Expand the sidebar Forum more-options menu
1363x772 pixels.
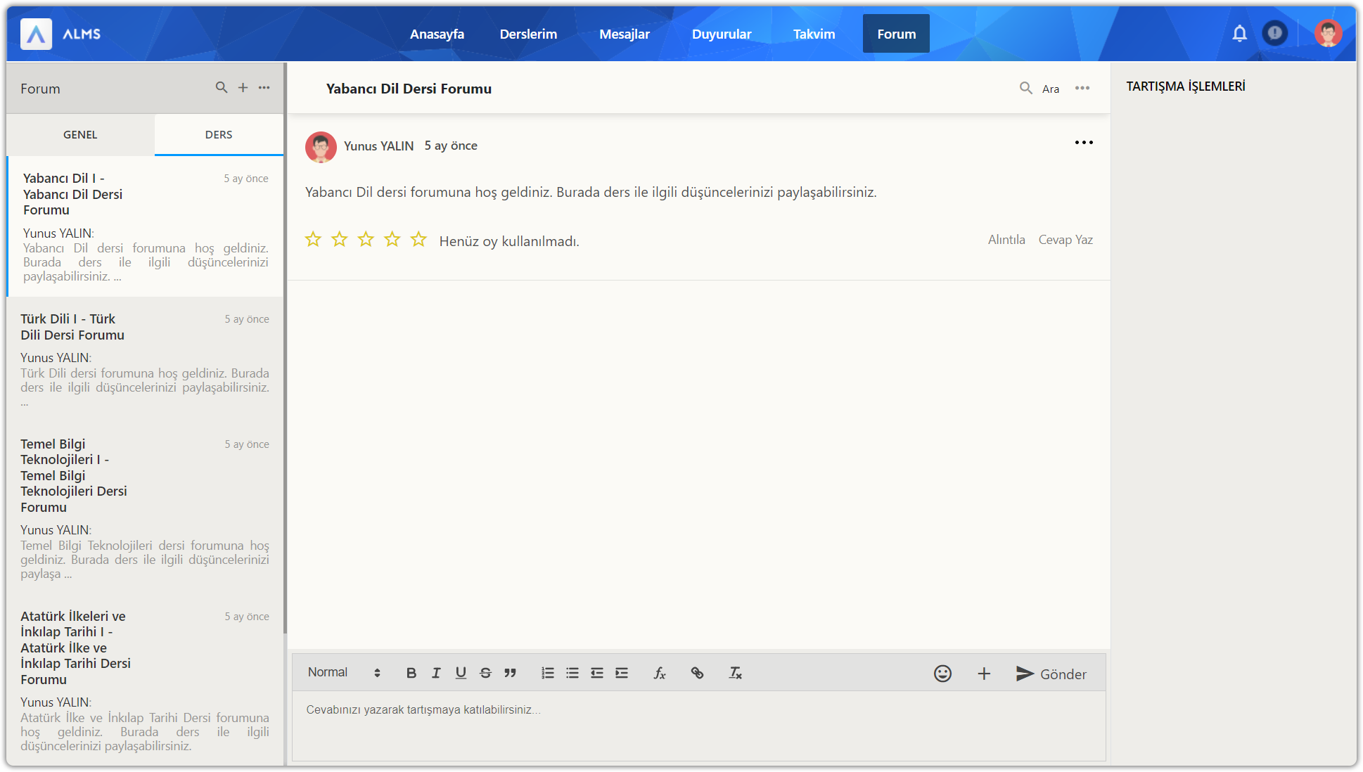click(x=264, y=87)
